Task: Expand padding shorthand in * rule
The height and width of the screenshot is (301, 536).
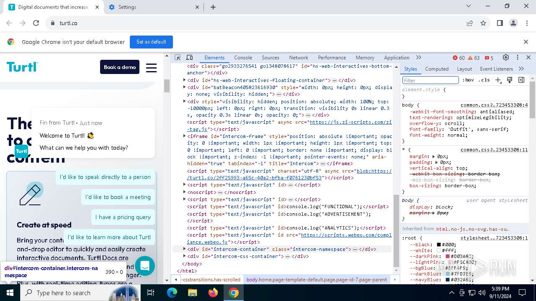Action: tap(437, 162)
